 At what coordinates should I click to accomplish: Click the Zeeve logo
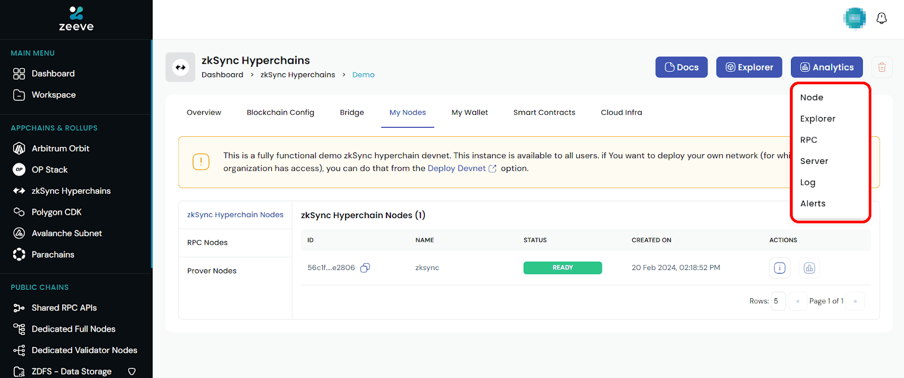click(x=76, y=19)
